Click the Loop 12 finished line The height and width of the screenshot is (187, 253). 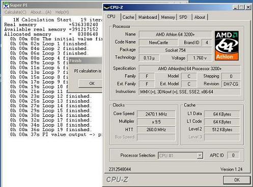pyautogui.click(x=51, y=96)
